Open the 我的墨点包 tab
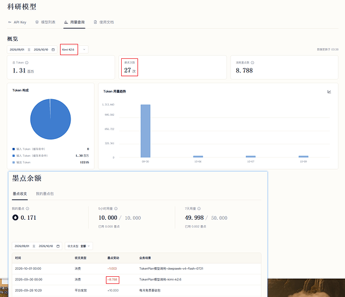 pyautogui.click(x=45, y=194)
